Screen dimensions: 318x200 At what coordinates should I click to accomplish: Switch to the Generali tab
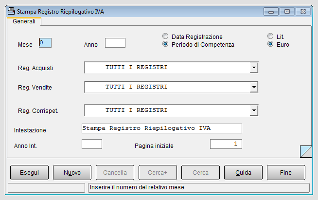(x=24, y=21)
